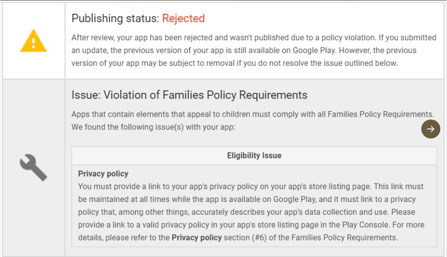Click the round arrow next button
The width and height of the screenshot is (447, 257).
[x=430, y=129]
